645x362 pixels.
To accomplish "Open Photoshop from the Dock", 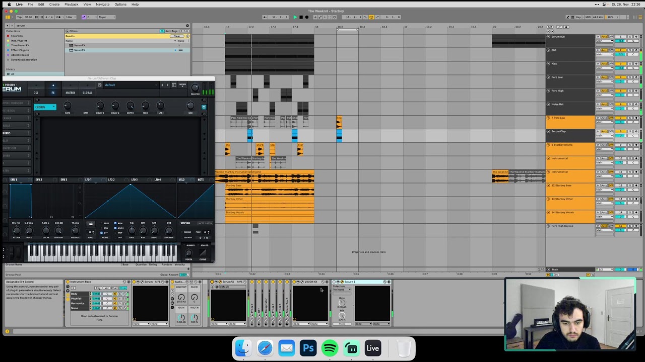I will [x=308, y=348].
